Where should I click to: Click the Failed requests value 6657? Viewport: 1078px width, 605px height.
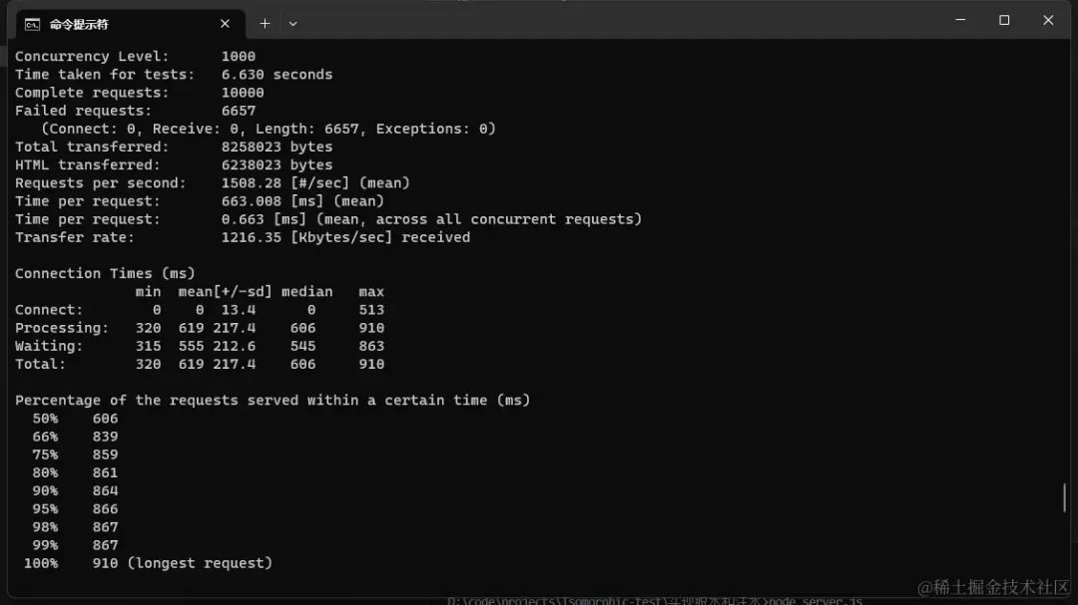(238, 111)
